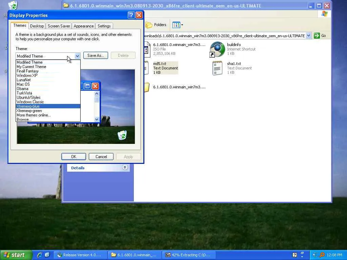Click Cancel in Display Properties
The height and width of the screenshot is (260, 347).
click(101, 156)
